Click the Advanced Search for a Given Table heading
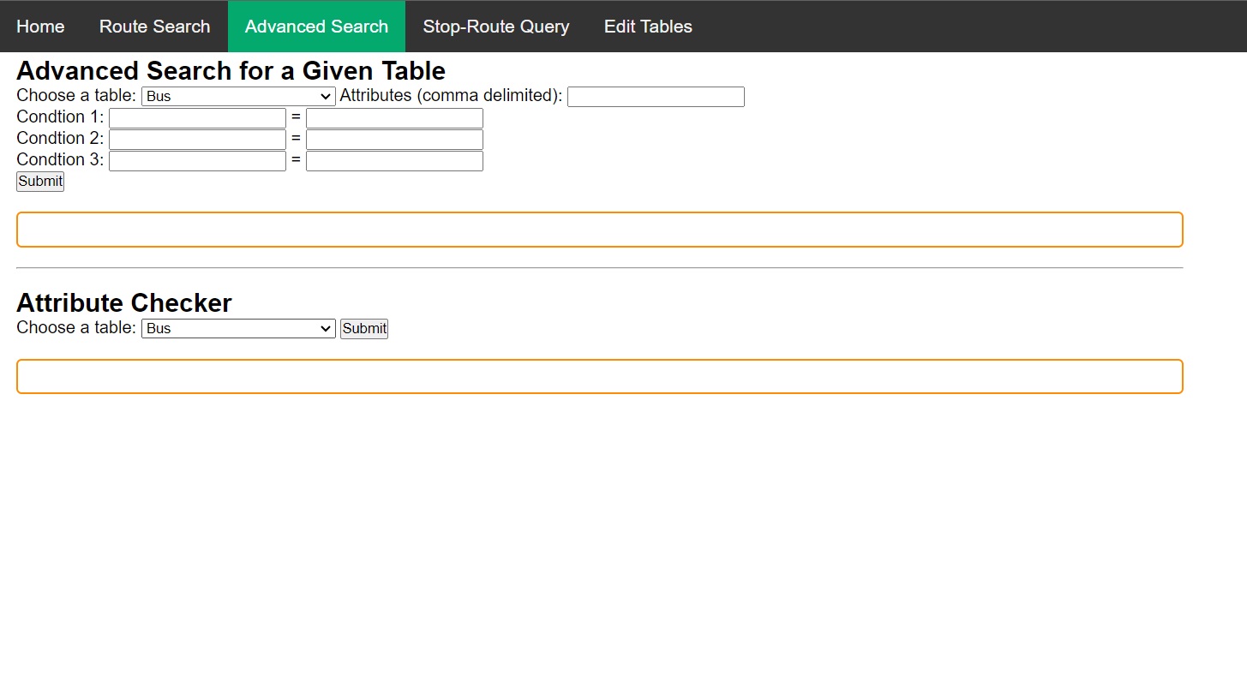Screen dimensions: 1247x699 tap(230, 70)
